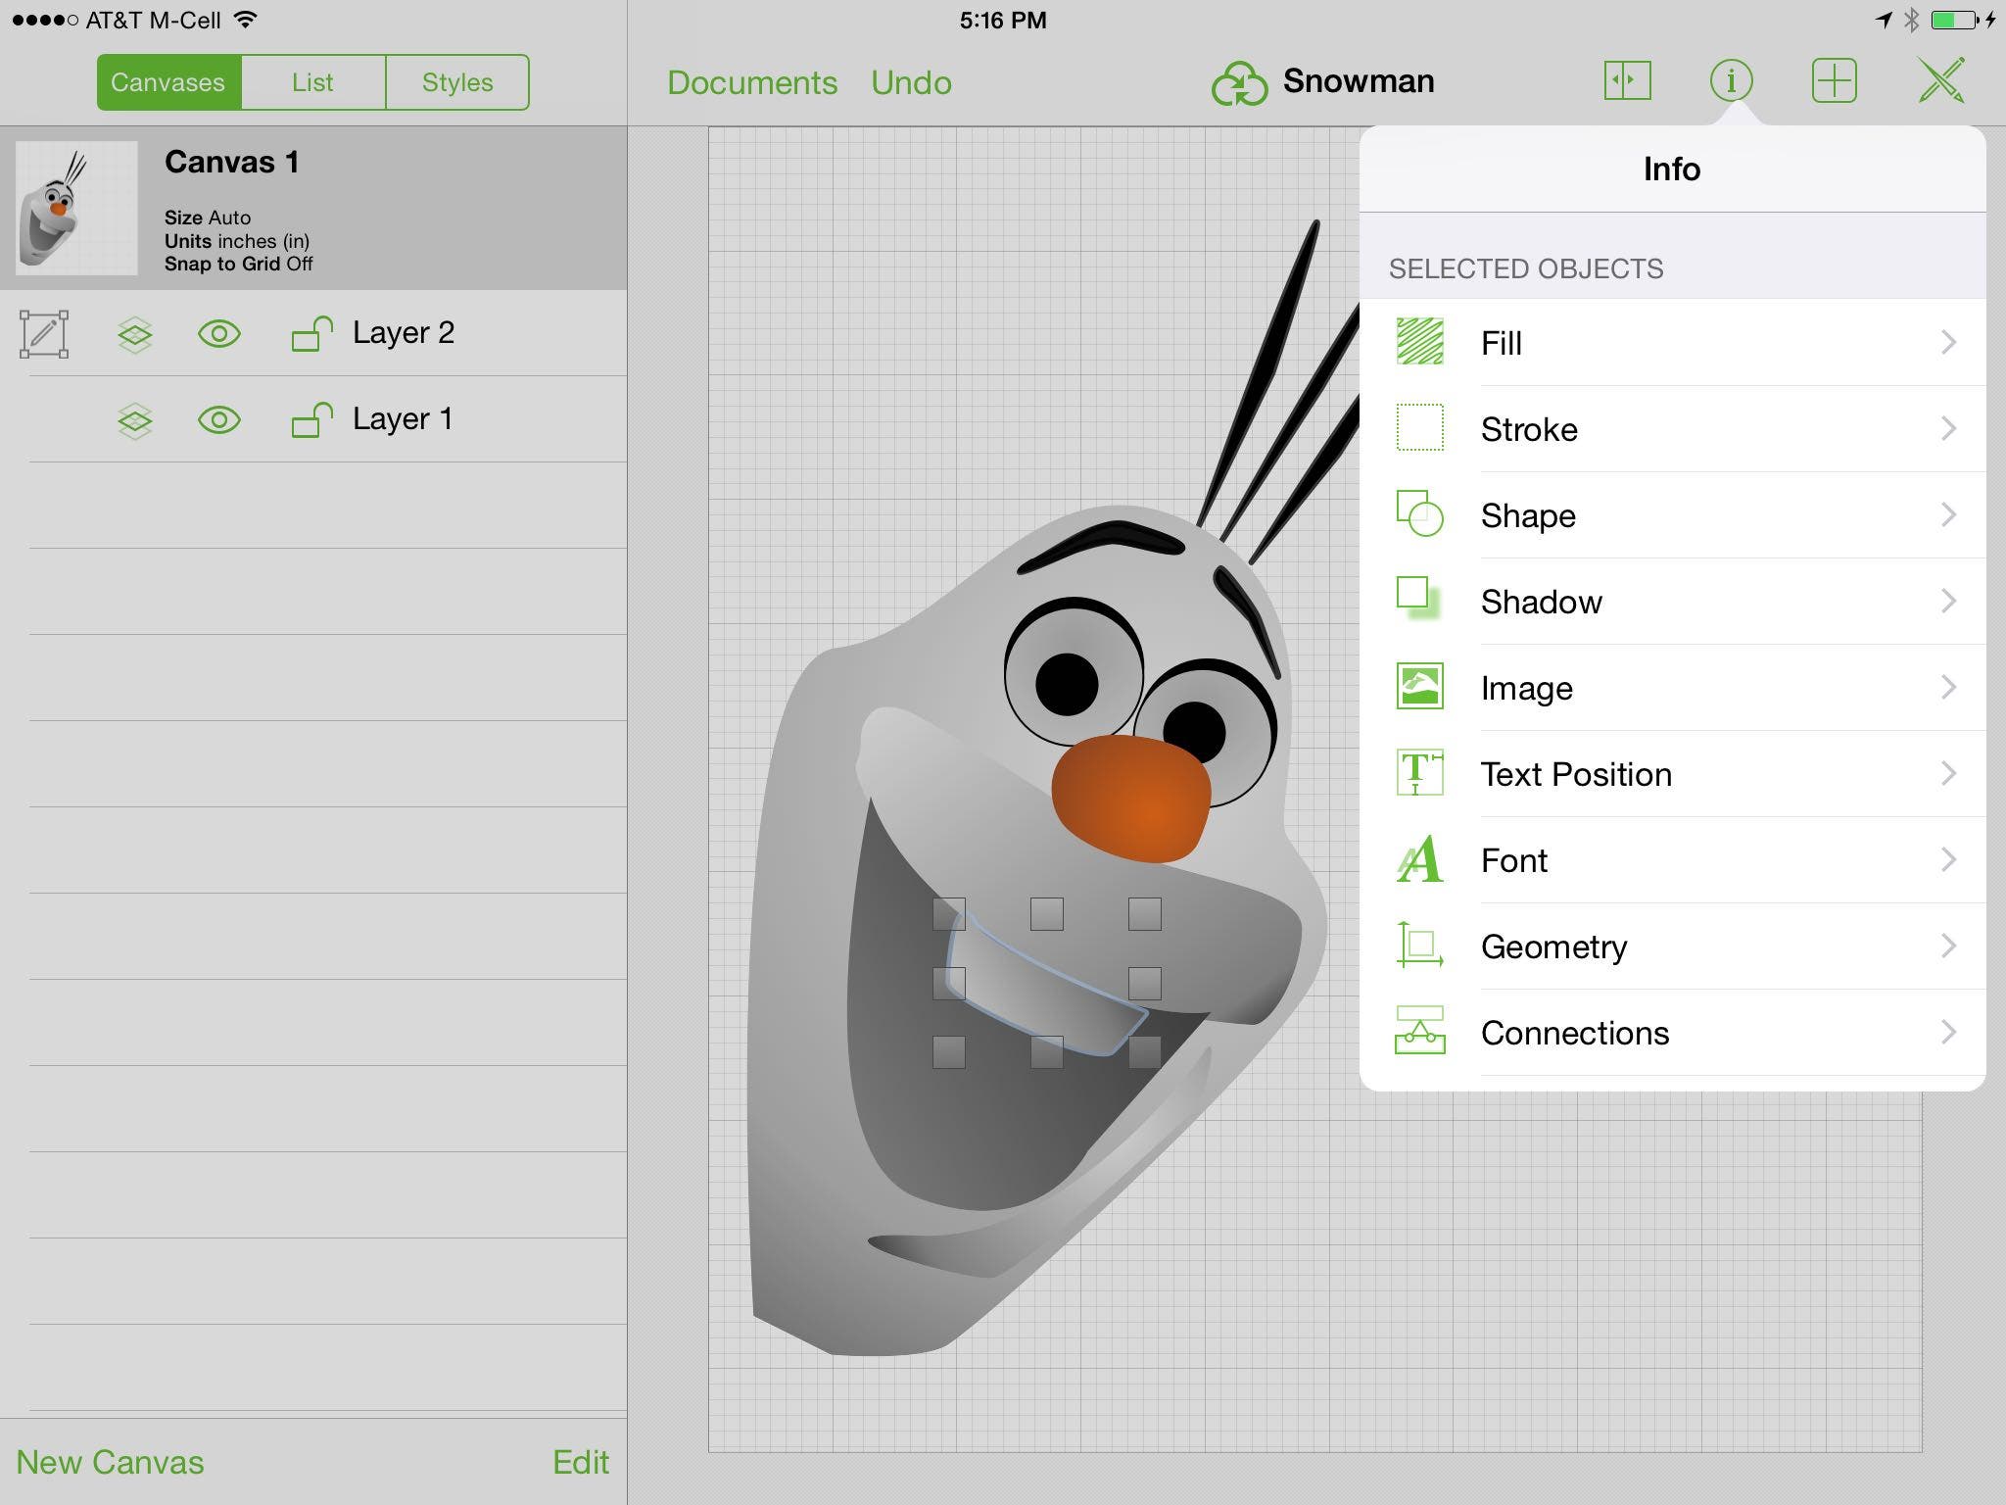Hide Layer 2 with eye icon
The image size is (2006, 1505).
[218, 334]
